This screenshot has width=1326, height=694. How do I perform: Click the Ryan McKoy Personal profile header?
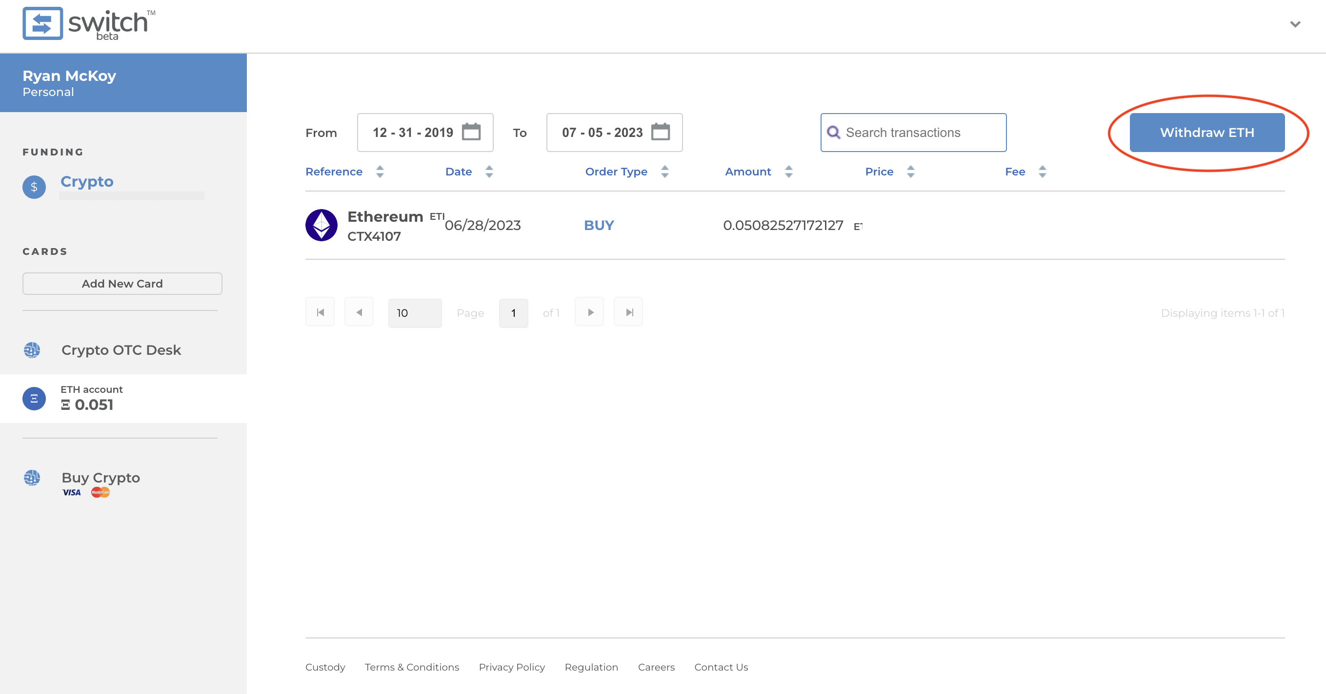point(123,83)
